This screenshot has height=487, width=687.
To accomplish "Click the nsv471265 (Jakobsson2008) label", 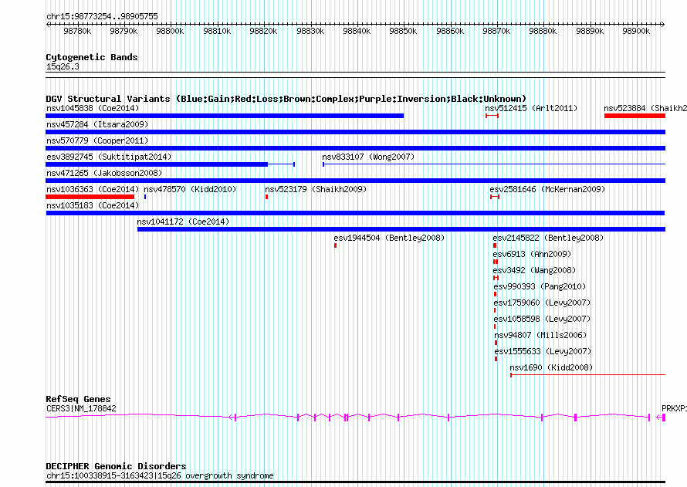I will 104,173.
